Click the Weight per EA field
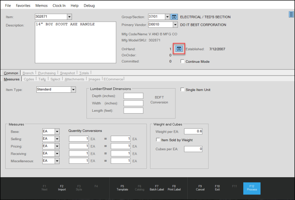 tap(193, 131)
